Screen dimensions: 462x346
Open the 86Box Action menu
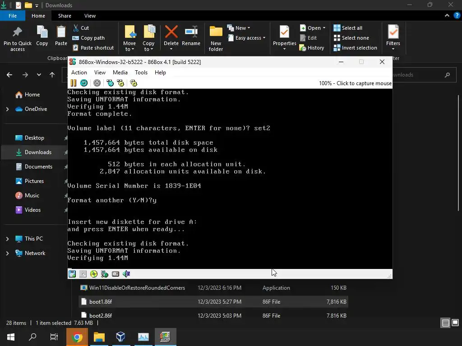click(79, 73)
